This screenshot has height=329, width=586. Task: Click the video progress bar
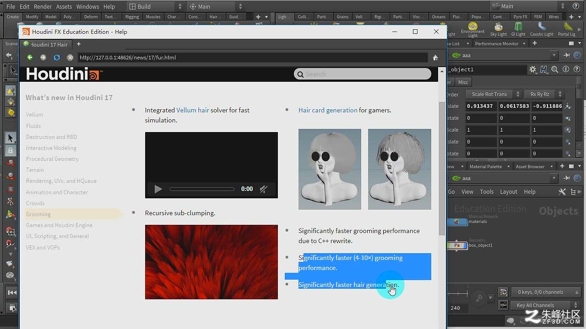point(202,189)
